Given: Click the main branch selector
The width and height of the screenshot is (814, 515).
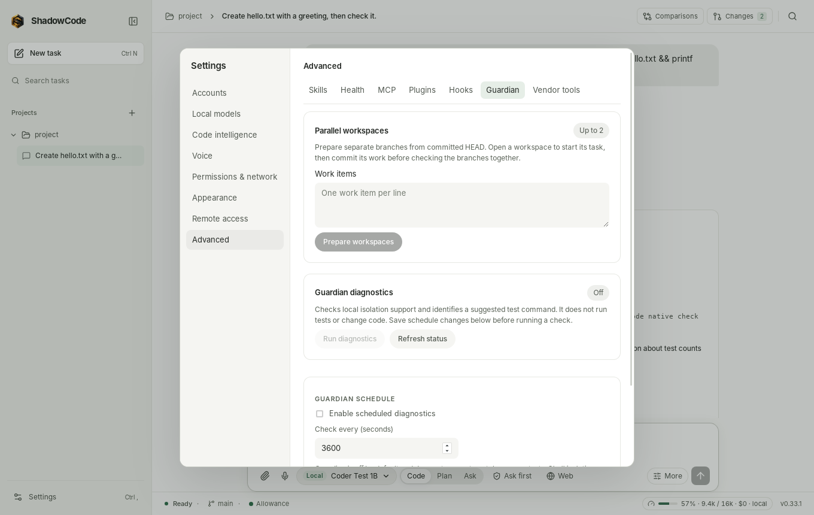Looking at the screenshot, I should pos(220,504).
